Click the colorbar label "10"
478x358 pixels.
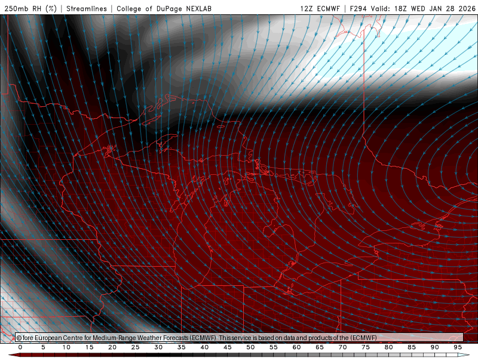point(66,347)
